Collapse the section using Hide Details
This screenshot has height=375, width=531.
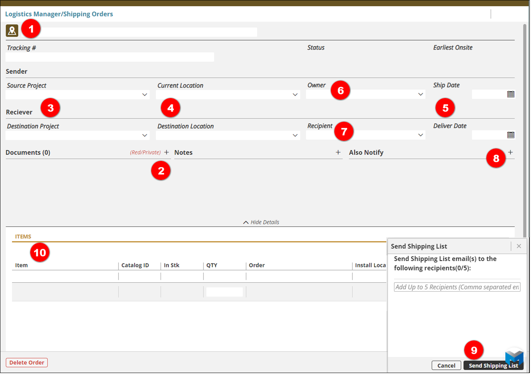(261, 222)
